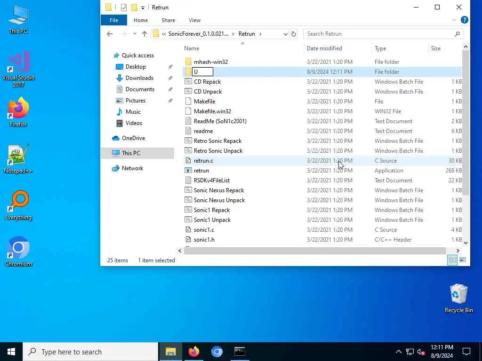Select OneDrive in the navigation pane

tap(133, 138)
